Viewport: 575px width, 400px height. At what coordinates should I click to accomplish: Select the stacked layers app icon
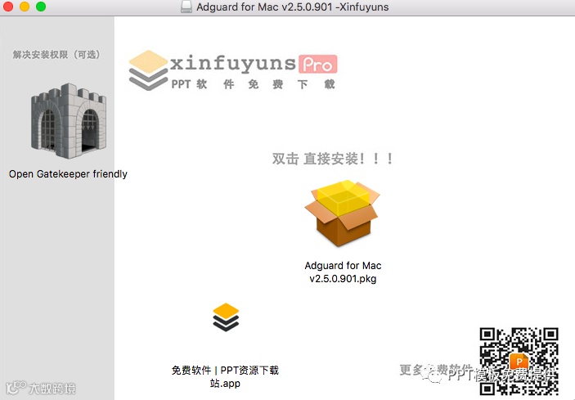pyautogui.click(x=226, y=317)
